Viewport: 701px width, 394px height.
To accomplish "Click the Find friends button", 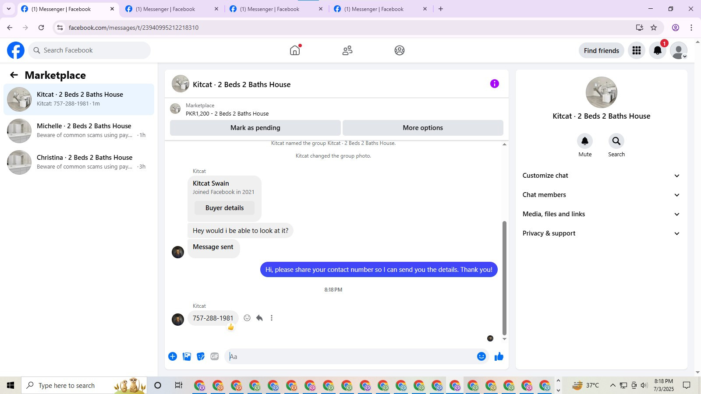I will [x=602, y=50].
